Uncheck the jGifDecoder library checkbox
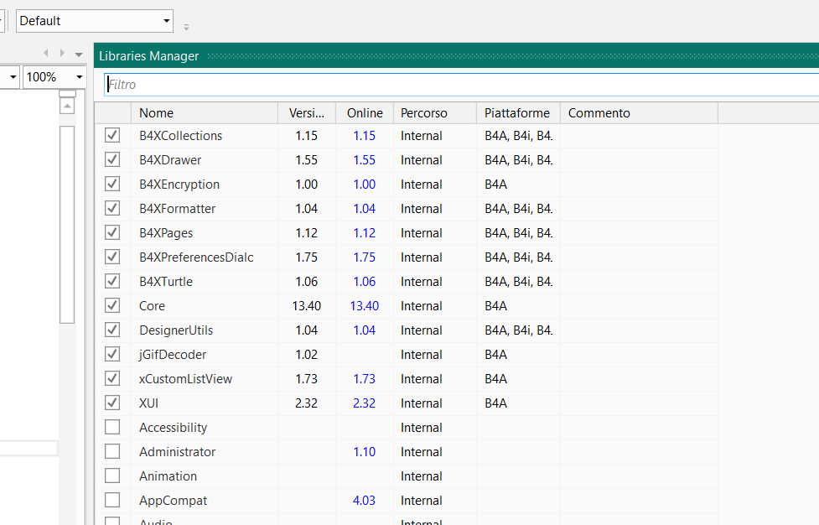 pyautogui.click(x=112, y=355)
